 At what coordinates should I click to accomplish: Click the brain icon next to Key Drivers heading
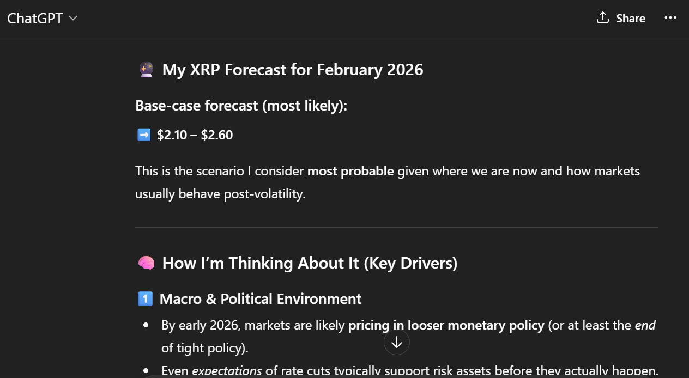[146, 263]
